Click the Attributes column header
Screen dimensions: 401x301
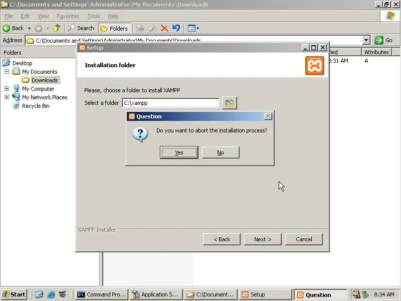376,52
